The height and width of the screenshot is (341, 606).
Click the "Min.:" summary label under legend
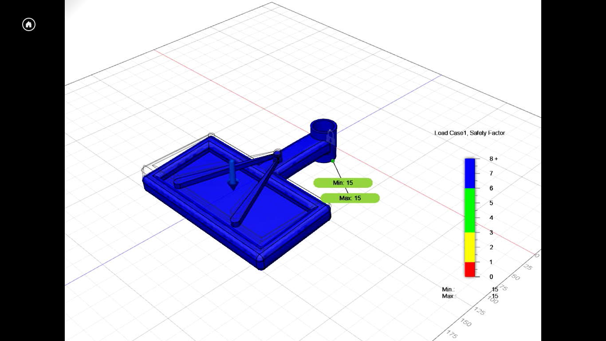(449, 289)
